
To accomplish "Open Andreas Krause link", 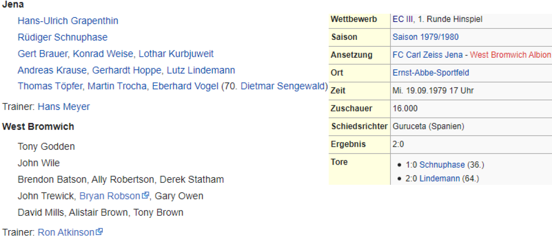I will coord(52,71).
